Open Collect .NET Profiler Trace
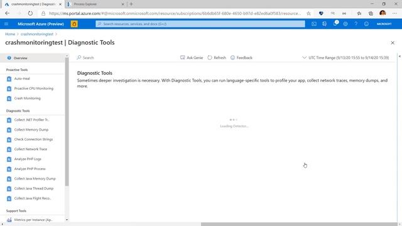Screen dimensions: 402x226 point(32,120)
